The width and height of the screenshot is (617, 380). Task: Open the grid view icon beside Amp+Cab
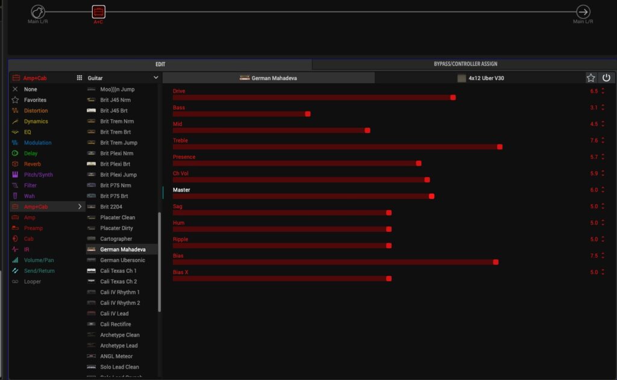point(79,78)
